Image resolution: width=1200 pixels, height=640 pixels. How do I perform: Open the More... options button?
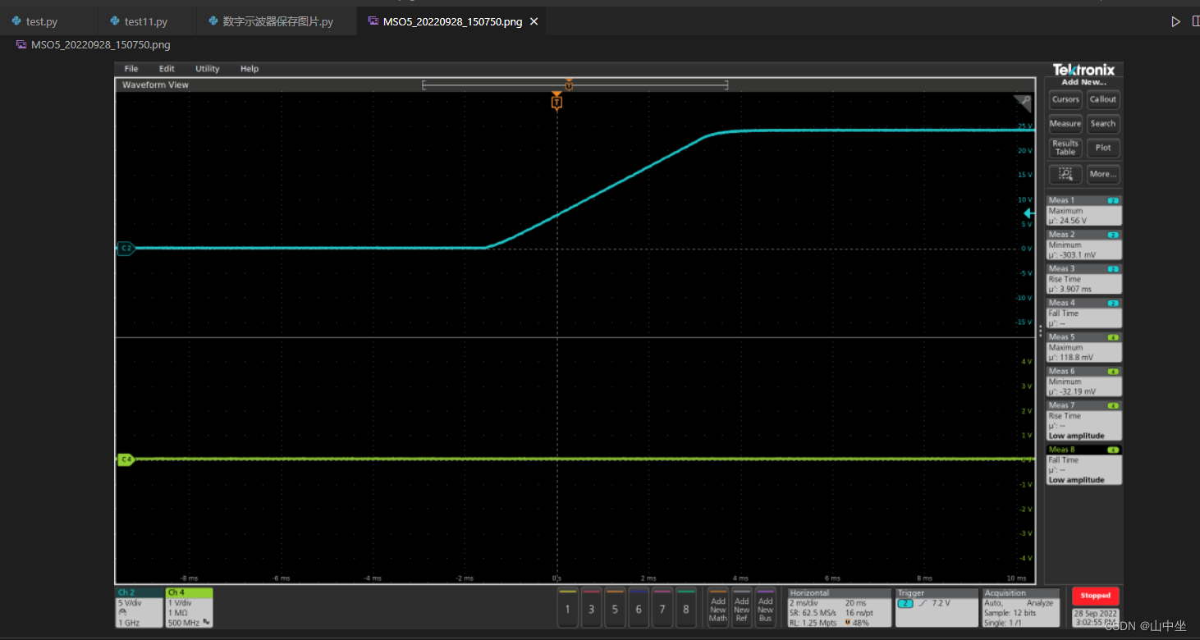tap(1103, 174)
